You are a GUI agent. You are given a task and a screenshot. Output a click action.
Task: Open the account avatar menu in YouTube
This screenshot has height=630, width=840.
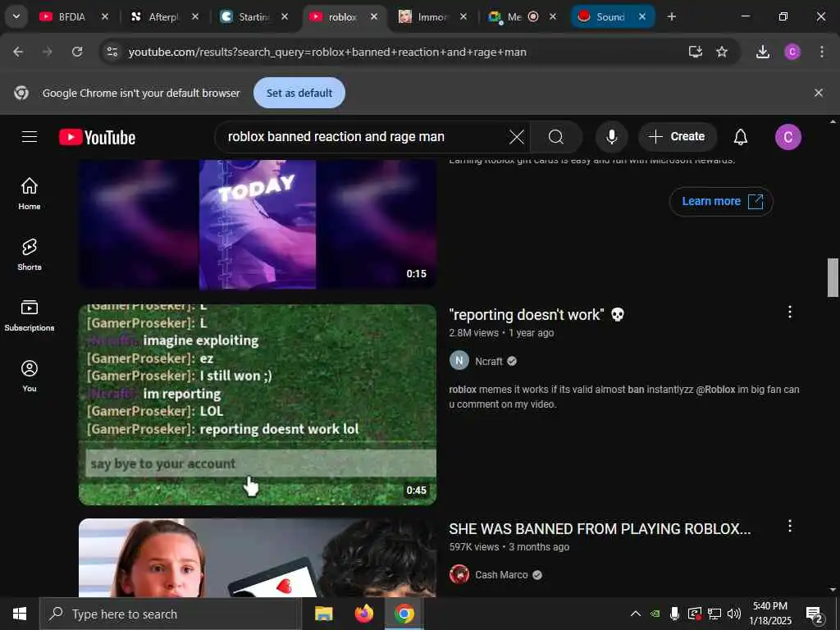788,137
